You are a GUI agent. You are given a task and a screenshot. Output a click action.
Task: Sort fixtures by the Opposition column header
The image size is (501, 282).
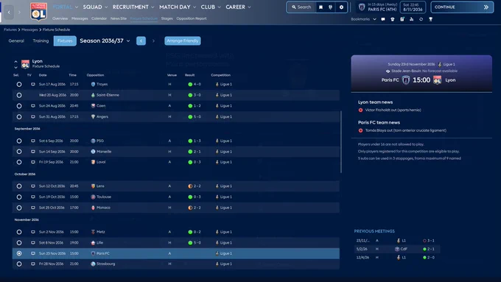click(95, 75)
